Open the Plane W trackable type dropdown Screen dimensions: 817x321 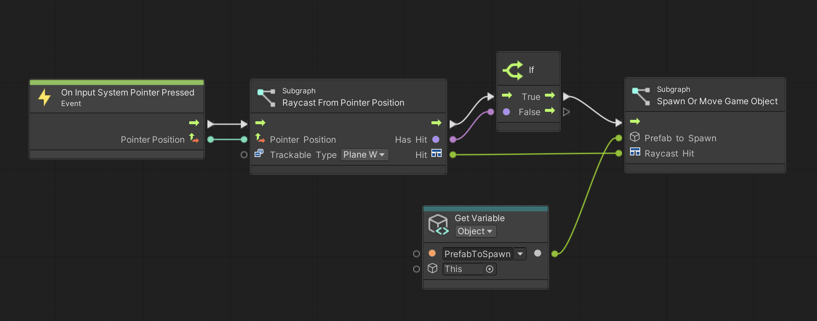(364, 154)
